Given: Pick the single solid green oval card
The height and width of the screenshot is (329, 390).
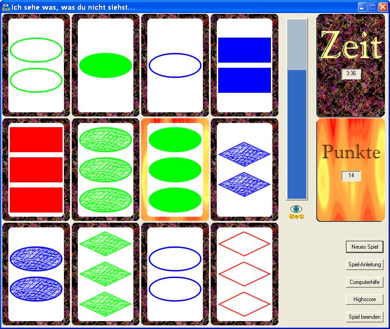Looking at the screenshot, I should (106, 65).
